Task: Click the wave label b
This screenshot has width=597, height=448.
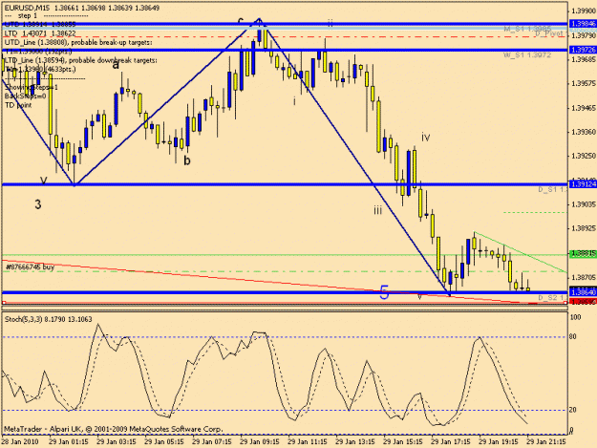Action: click(x=187, y=160)
